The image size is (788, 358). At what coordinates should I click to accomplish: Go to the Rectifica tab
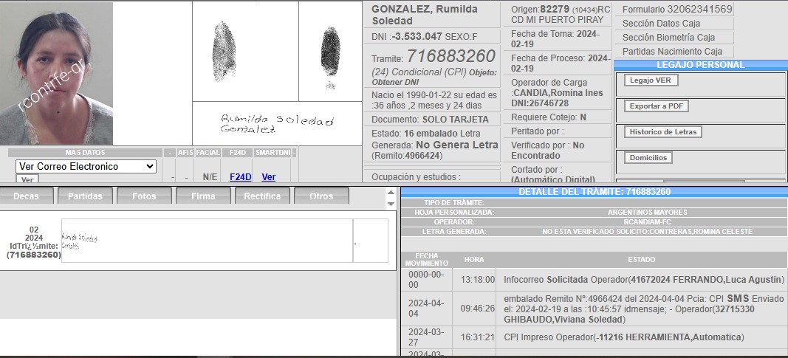point(262,196)
